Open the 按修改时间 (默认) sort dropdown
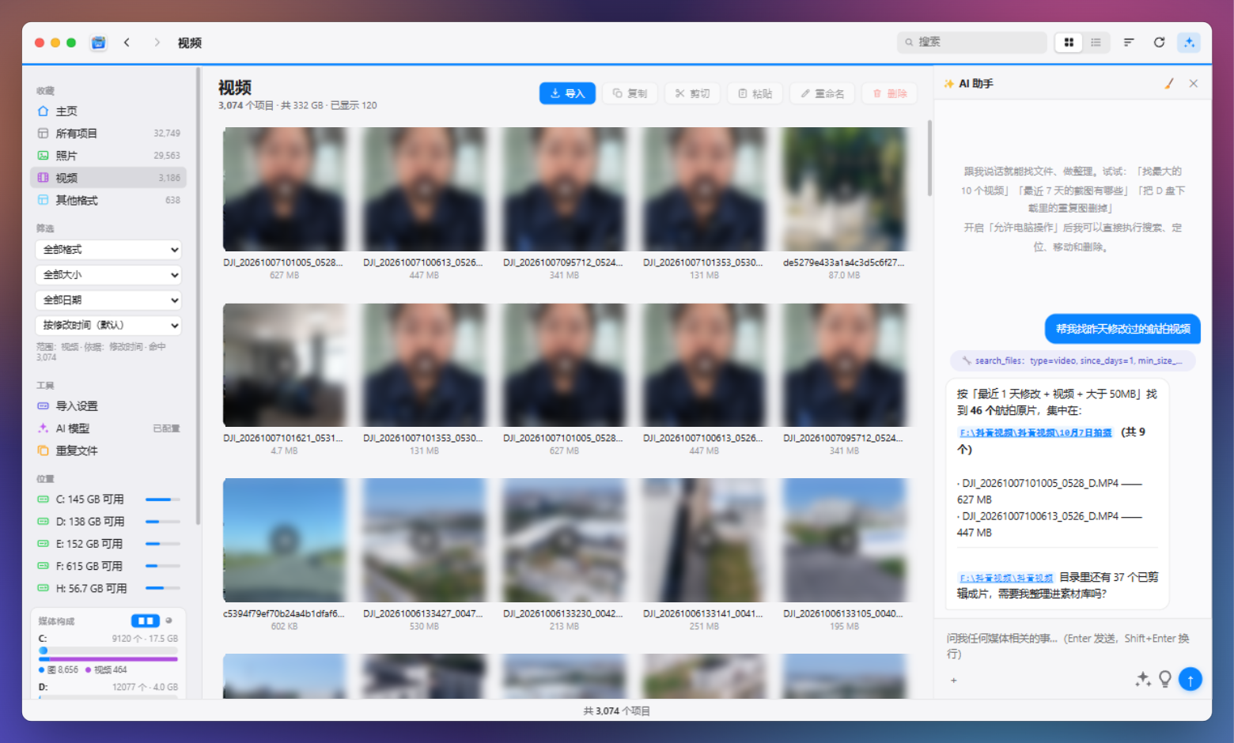This screenshot has height=743, width=1234. (108, 325)
